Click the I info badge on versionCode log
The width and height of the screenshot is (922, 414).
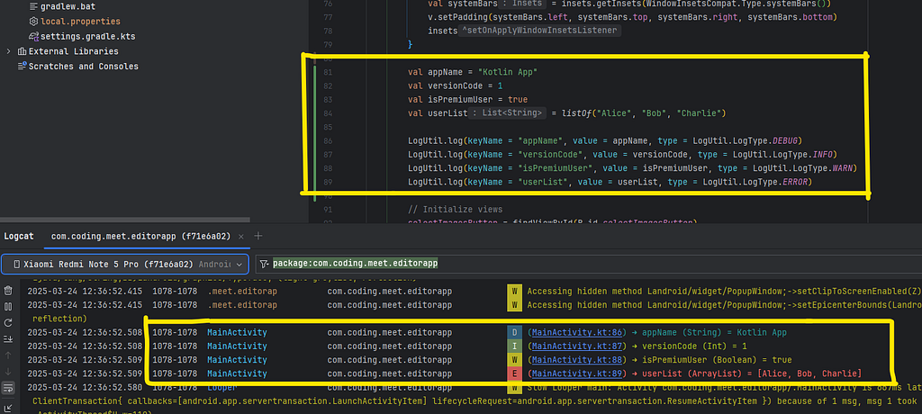pos(514,346)
